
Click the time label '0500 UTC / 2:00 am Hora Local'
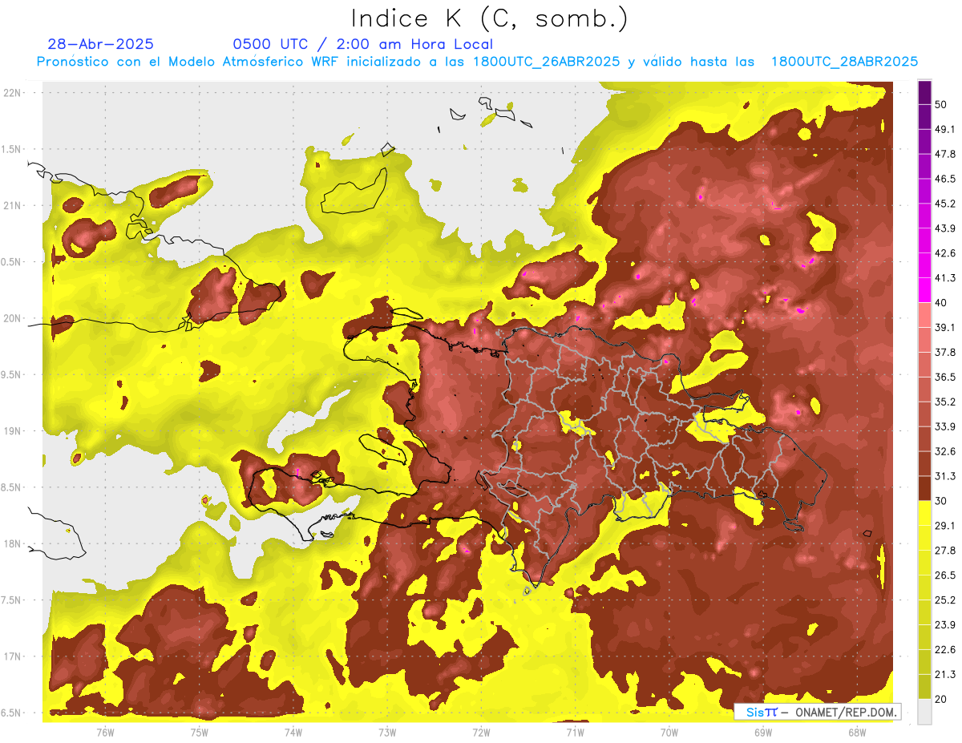tap(362, 44)
